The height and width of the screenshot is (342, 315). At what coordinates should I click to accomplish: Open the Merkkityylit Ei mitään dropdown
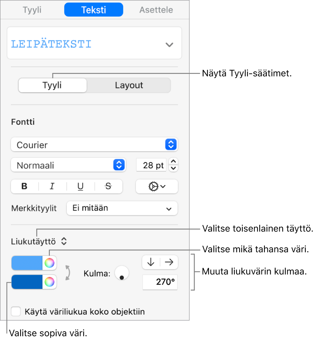pos(122,208)
